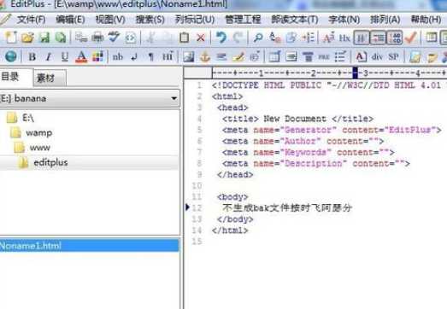Insert an image with the picture icon
Image resolution: width=447 pixels, height=309 pixels.
click(x=188, y=56)
